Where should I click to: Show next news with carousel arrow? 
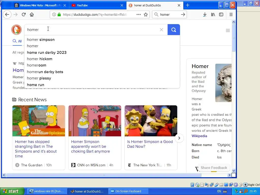179,138
